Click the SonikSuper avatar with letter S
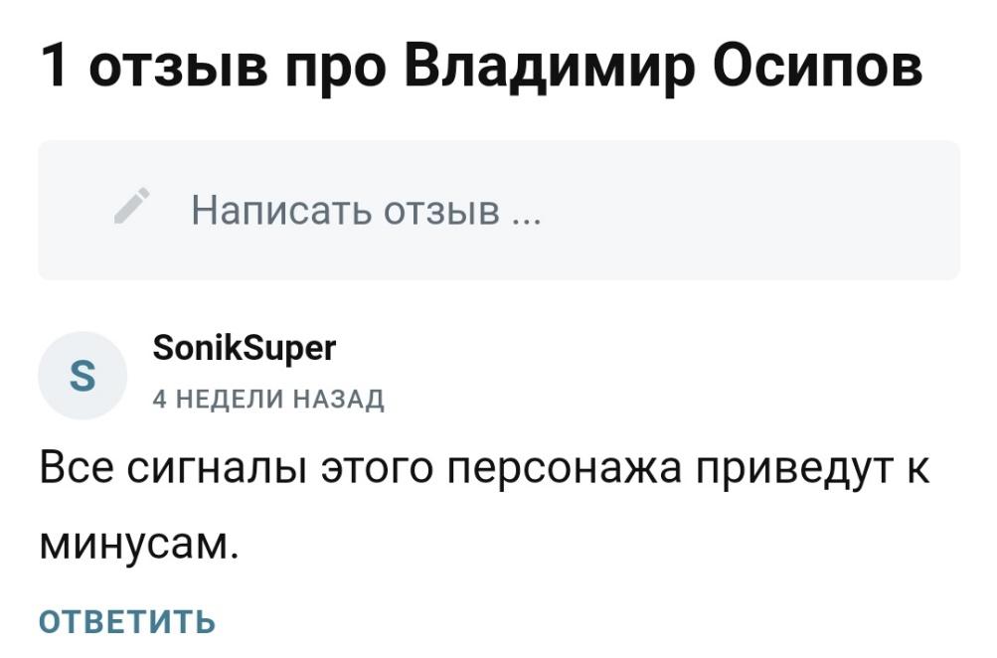 point(83,378)
